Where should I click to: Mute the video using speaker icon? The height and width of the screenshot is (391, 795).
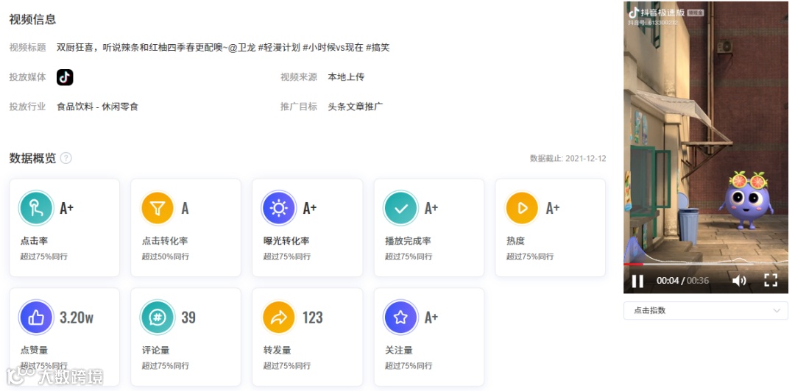click(739, 281)
